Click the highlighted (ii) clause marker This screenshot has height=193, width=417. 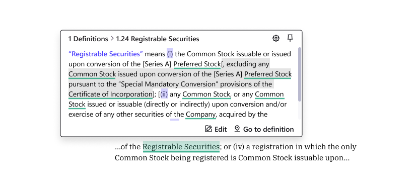click(164, 94)
